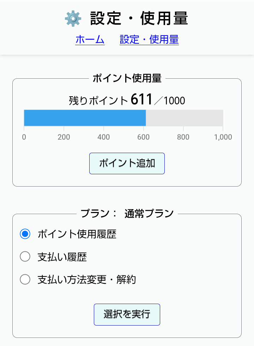Click the 600 label on the bar axis
Screen dimensions: 254x346
tap(144, 137)
